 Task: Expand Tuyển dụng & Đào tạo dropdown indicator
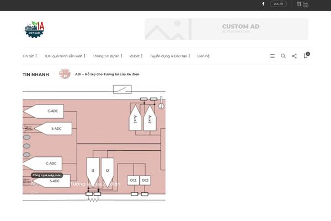pos(189,56)
